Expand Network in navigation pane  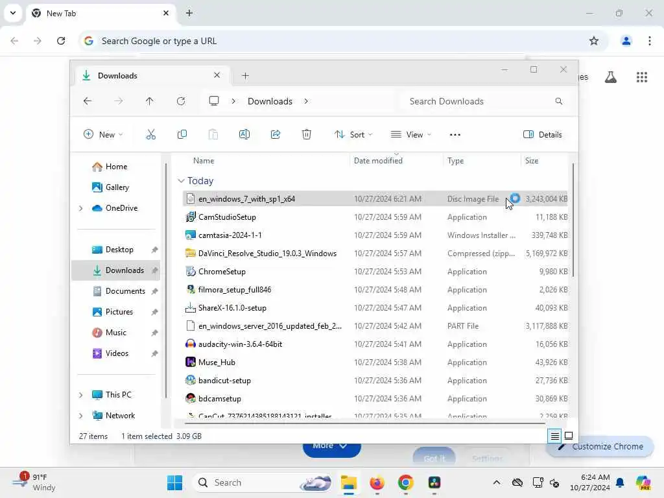click(80, 416)
